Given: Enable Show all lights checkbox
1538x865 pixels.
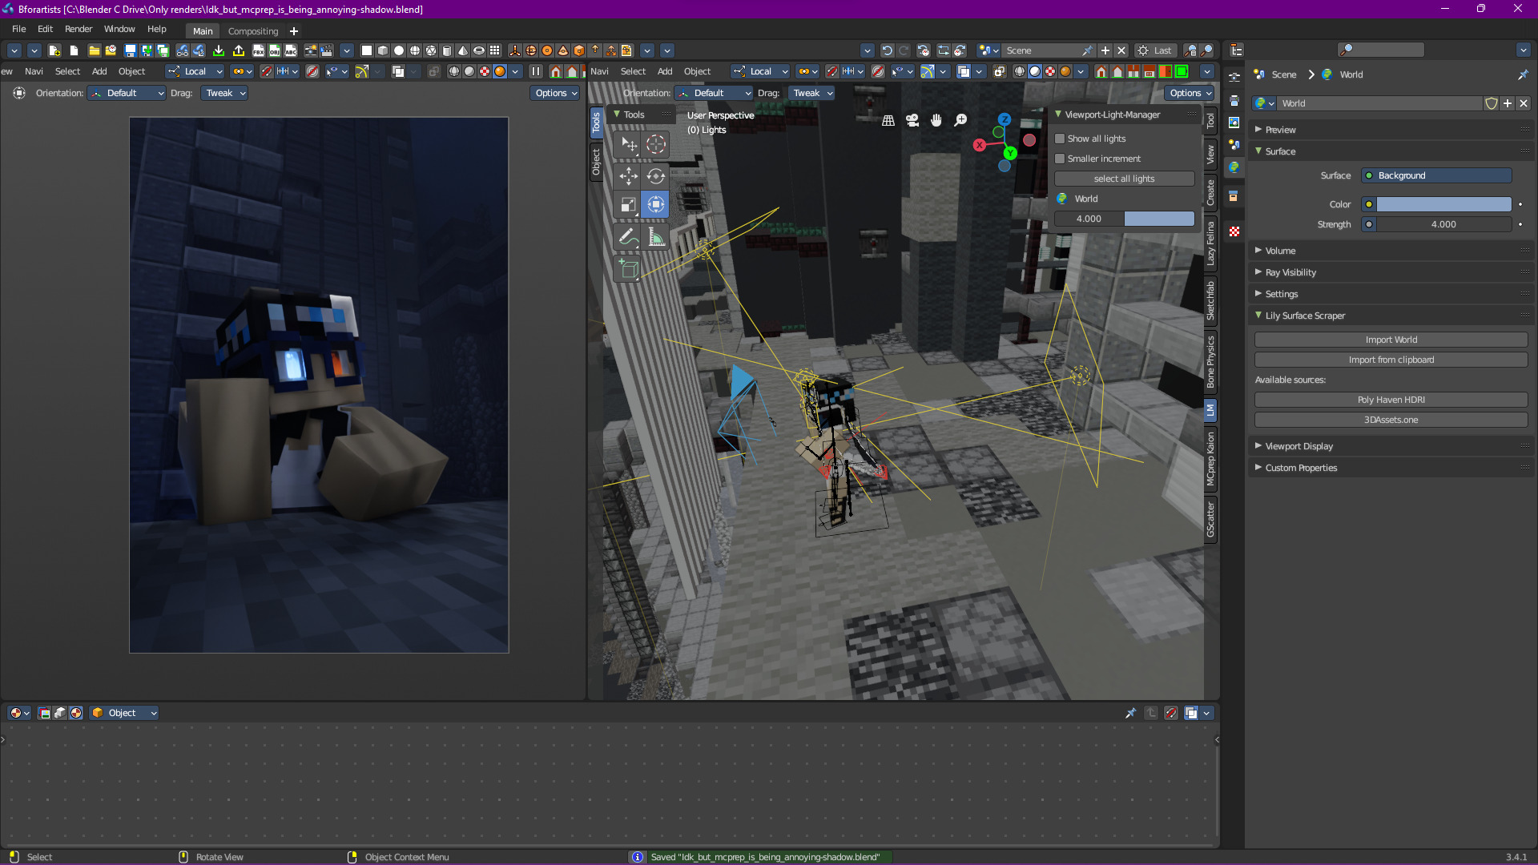Looking at the screenshot, I should pos(1060,139).
